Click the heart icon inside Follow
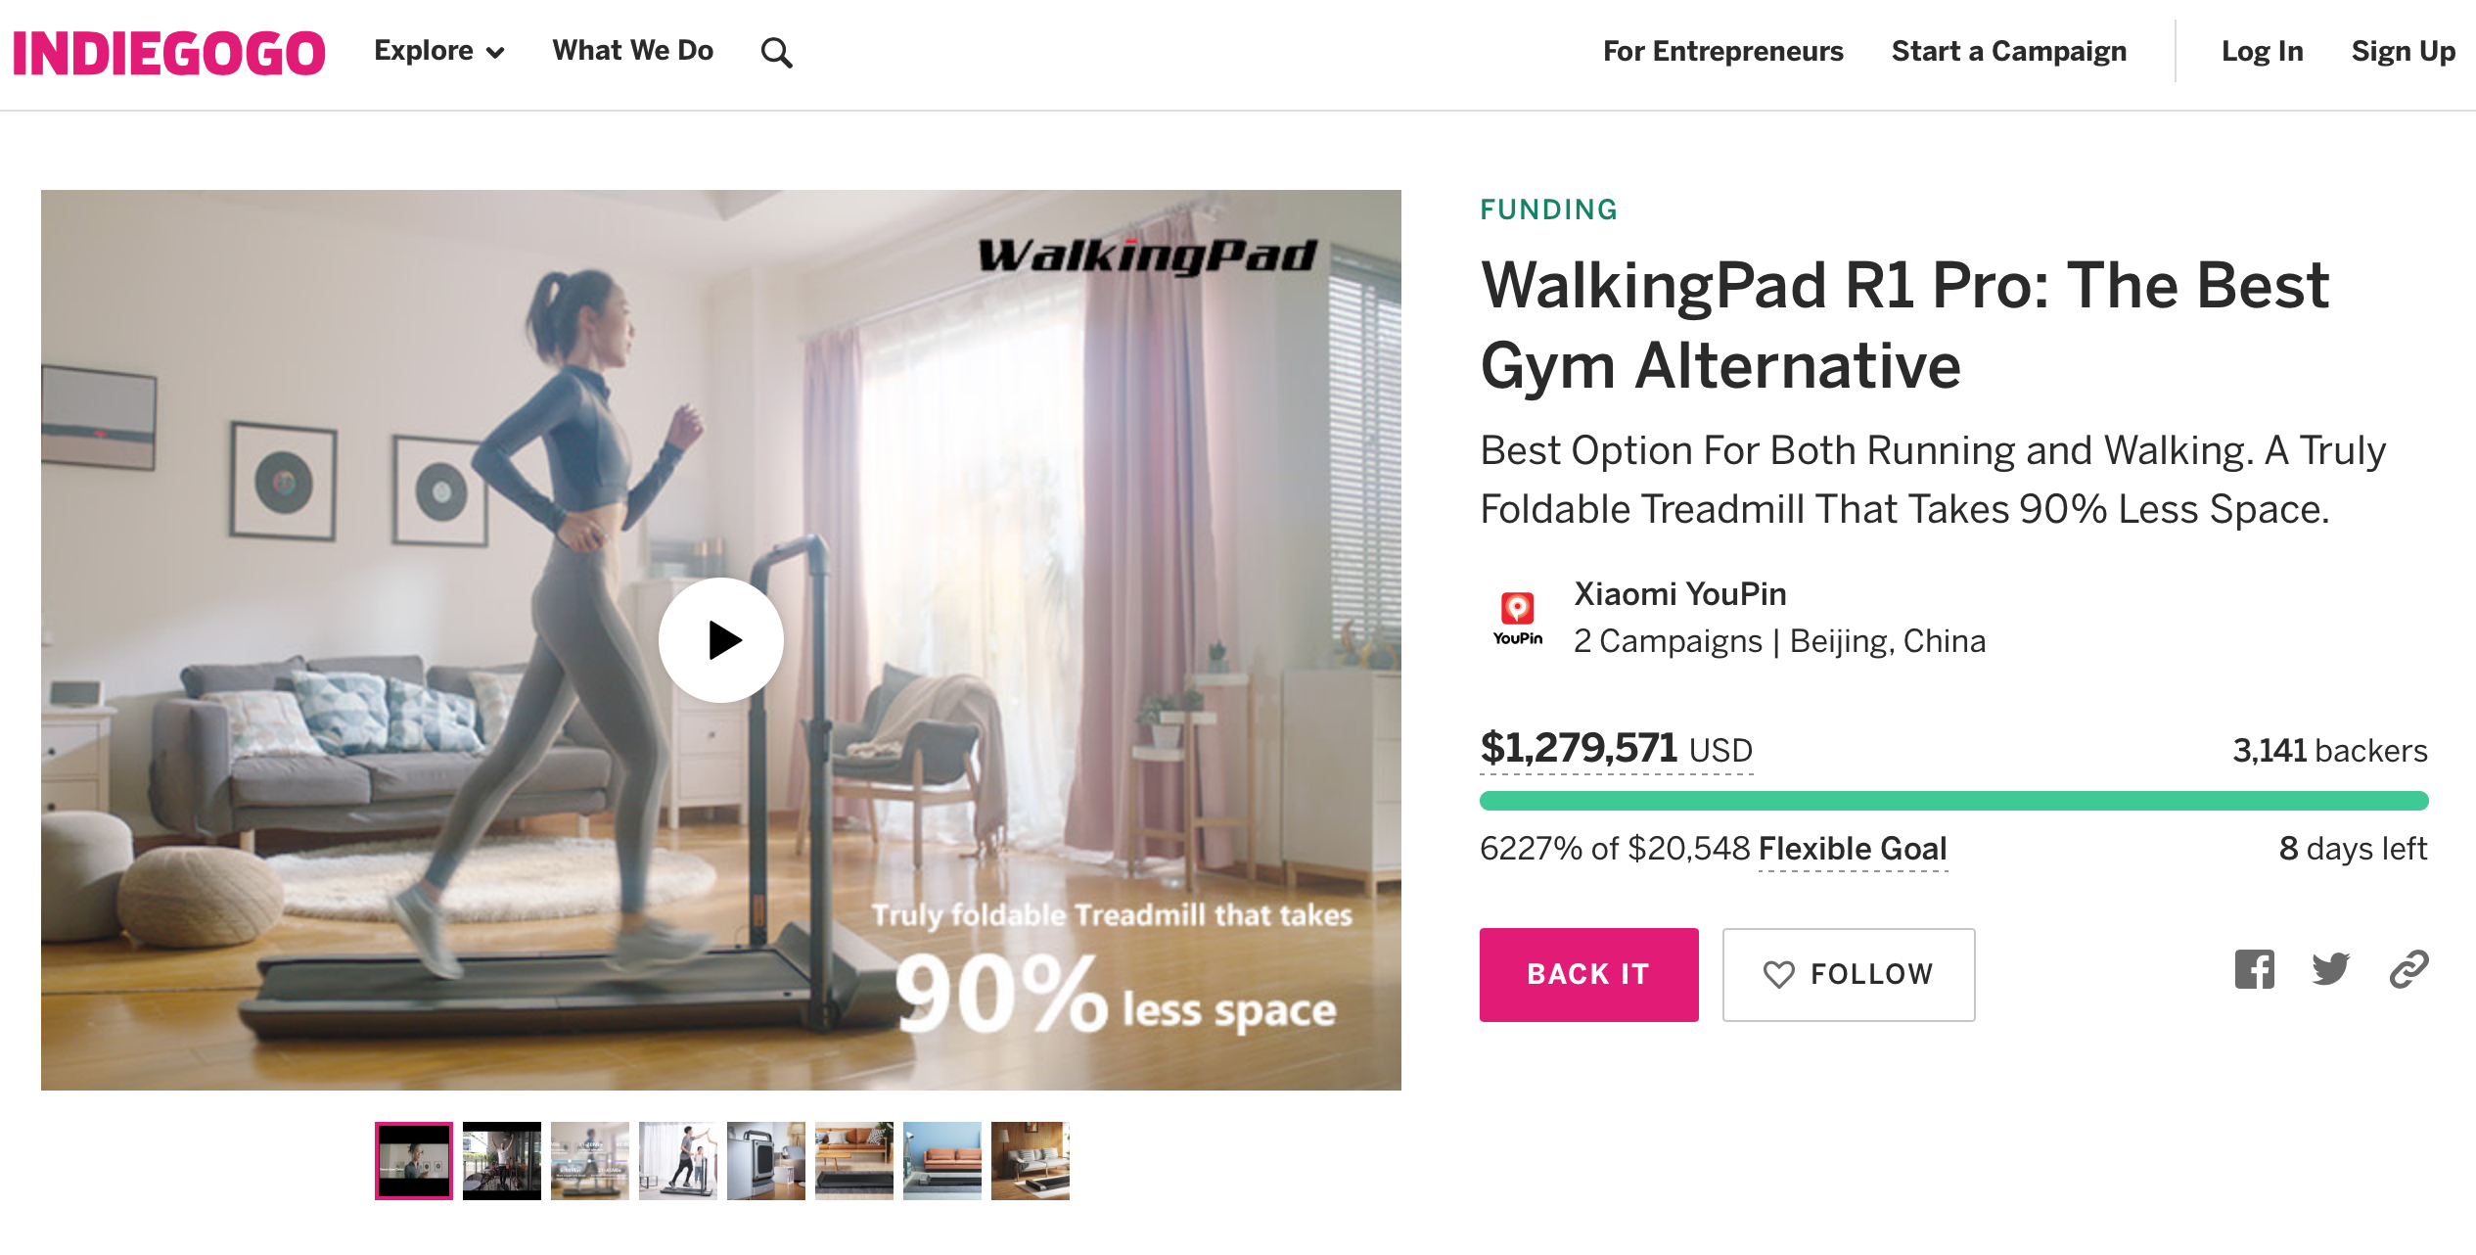The height and width of the screenshot is (1255, 2476). [x=1781, y=973]
